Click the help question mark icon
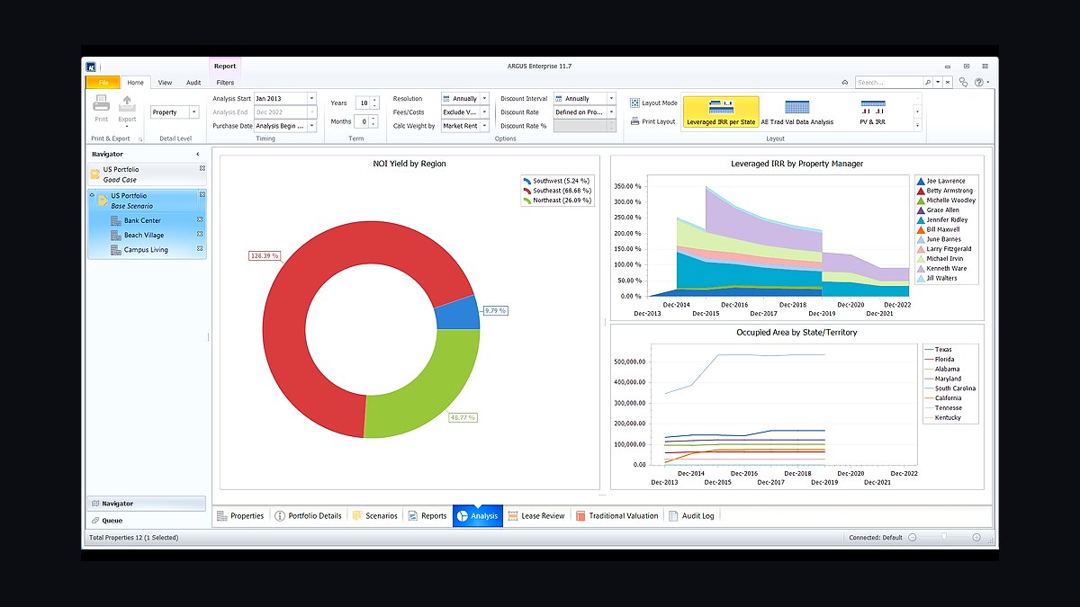 coord(979,82)
